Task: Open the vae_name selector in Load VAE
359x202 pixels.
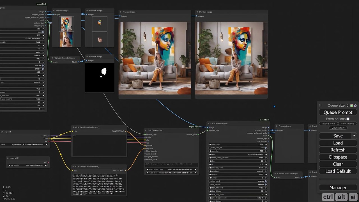Action: tap(27, 166)
